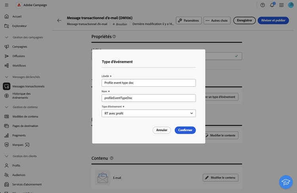
Task: Open the learning graduation cap widget
Action: point(286,182)
